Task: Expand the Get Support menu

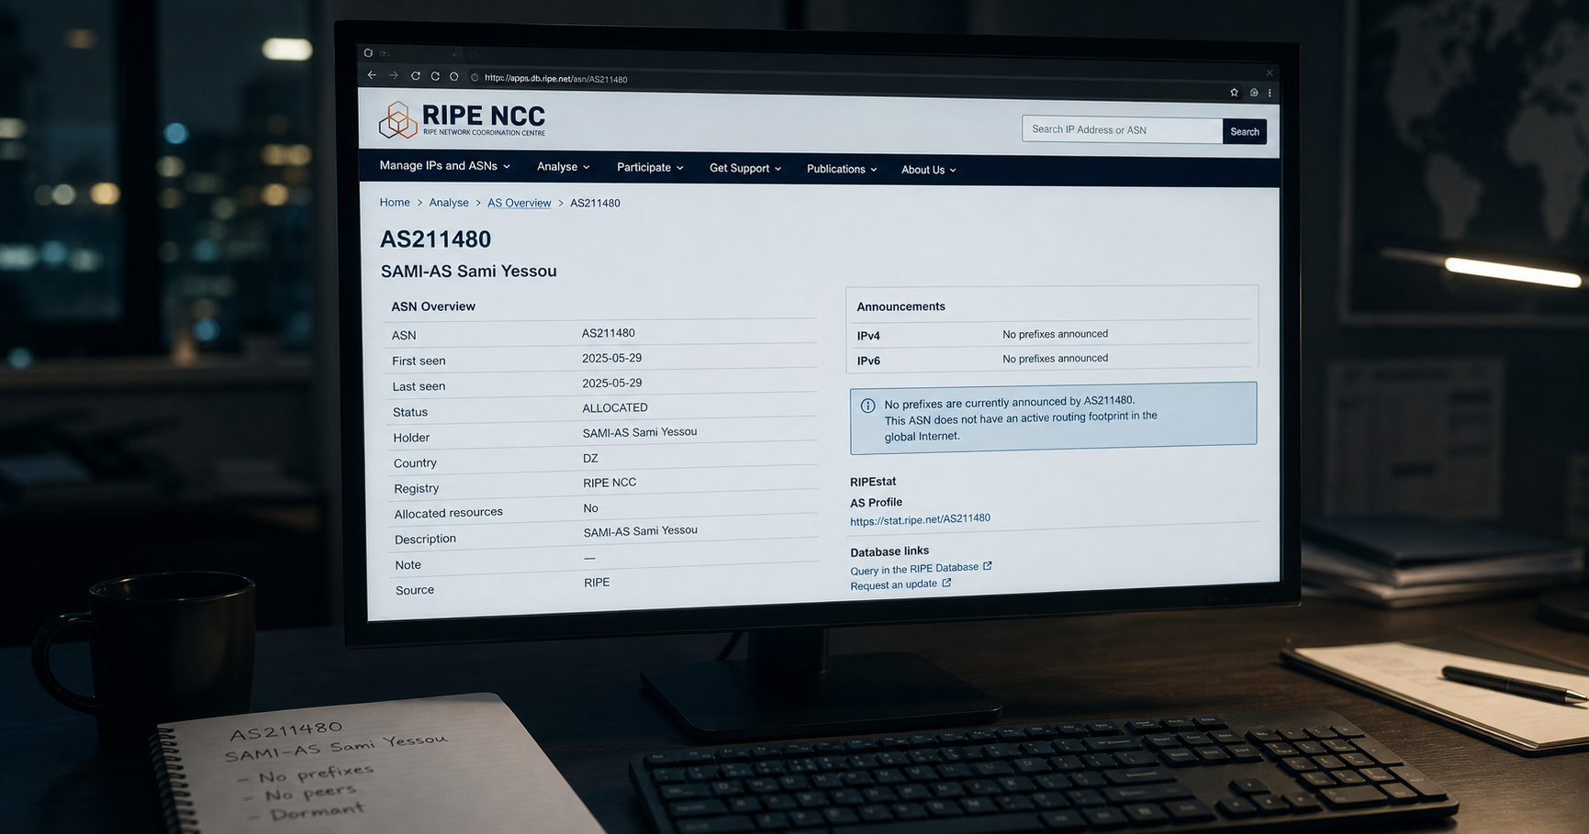Action: pyautogui.click(x=745, y=169)
